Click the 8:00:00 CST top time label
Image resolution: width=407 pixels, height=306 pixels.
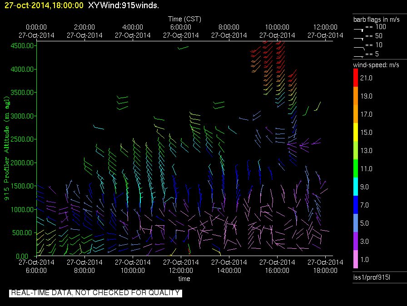pos(229,27)
